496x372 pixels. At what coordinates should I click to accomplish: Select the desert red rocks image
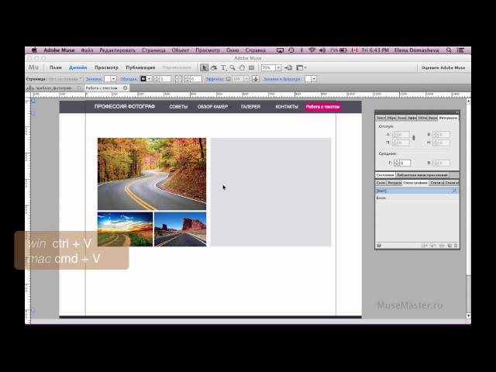[181, 229]
